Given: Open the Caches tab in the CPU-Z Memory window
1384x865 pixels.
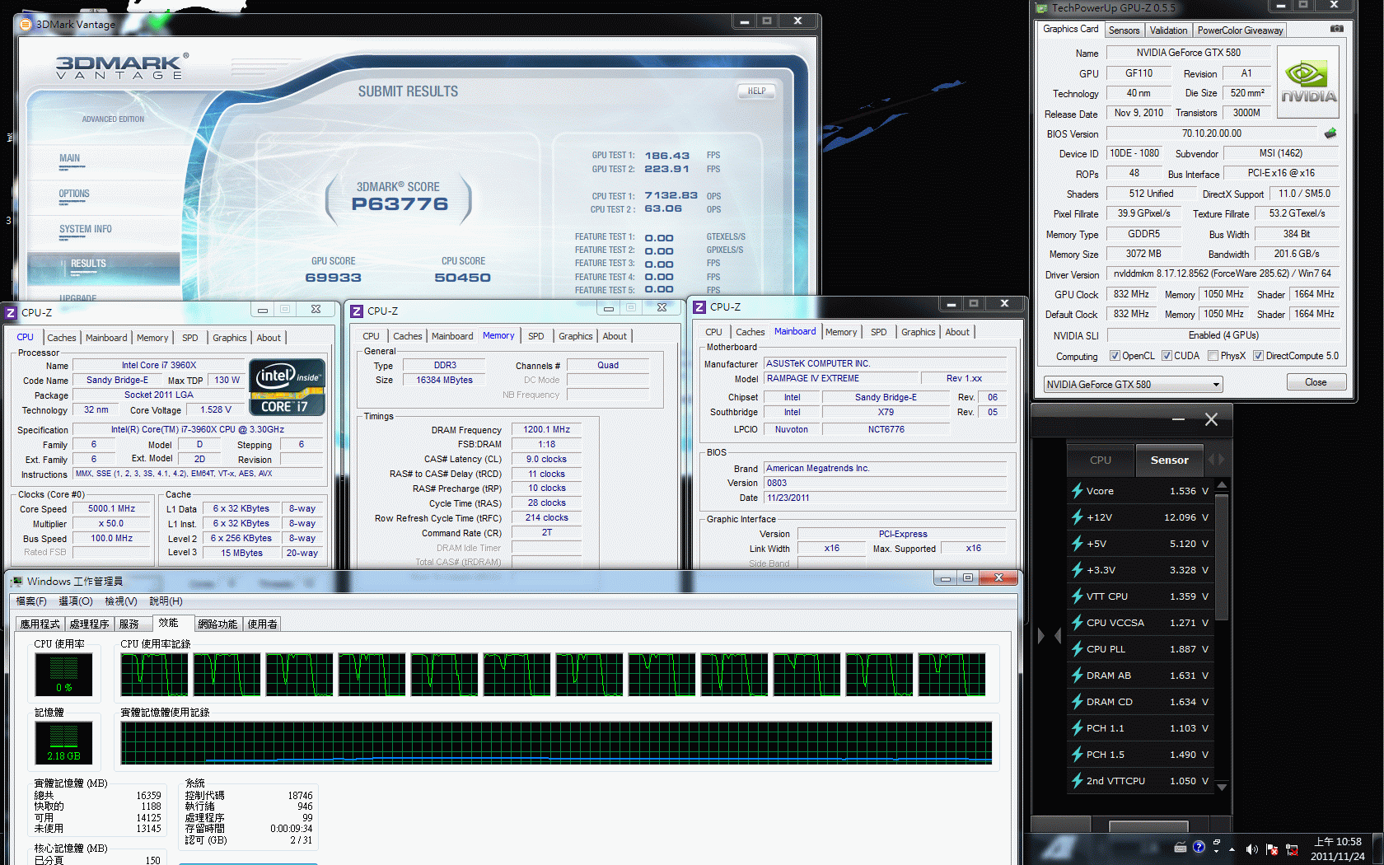Looking at the screenshot, I should [407, 336].
